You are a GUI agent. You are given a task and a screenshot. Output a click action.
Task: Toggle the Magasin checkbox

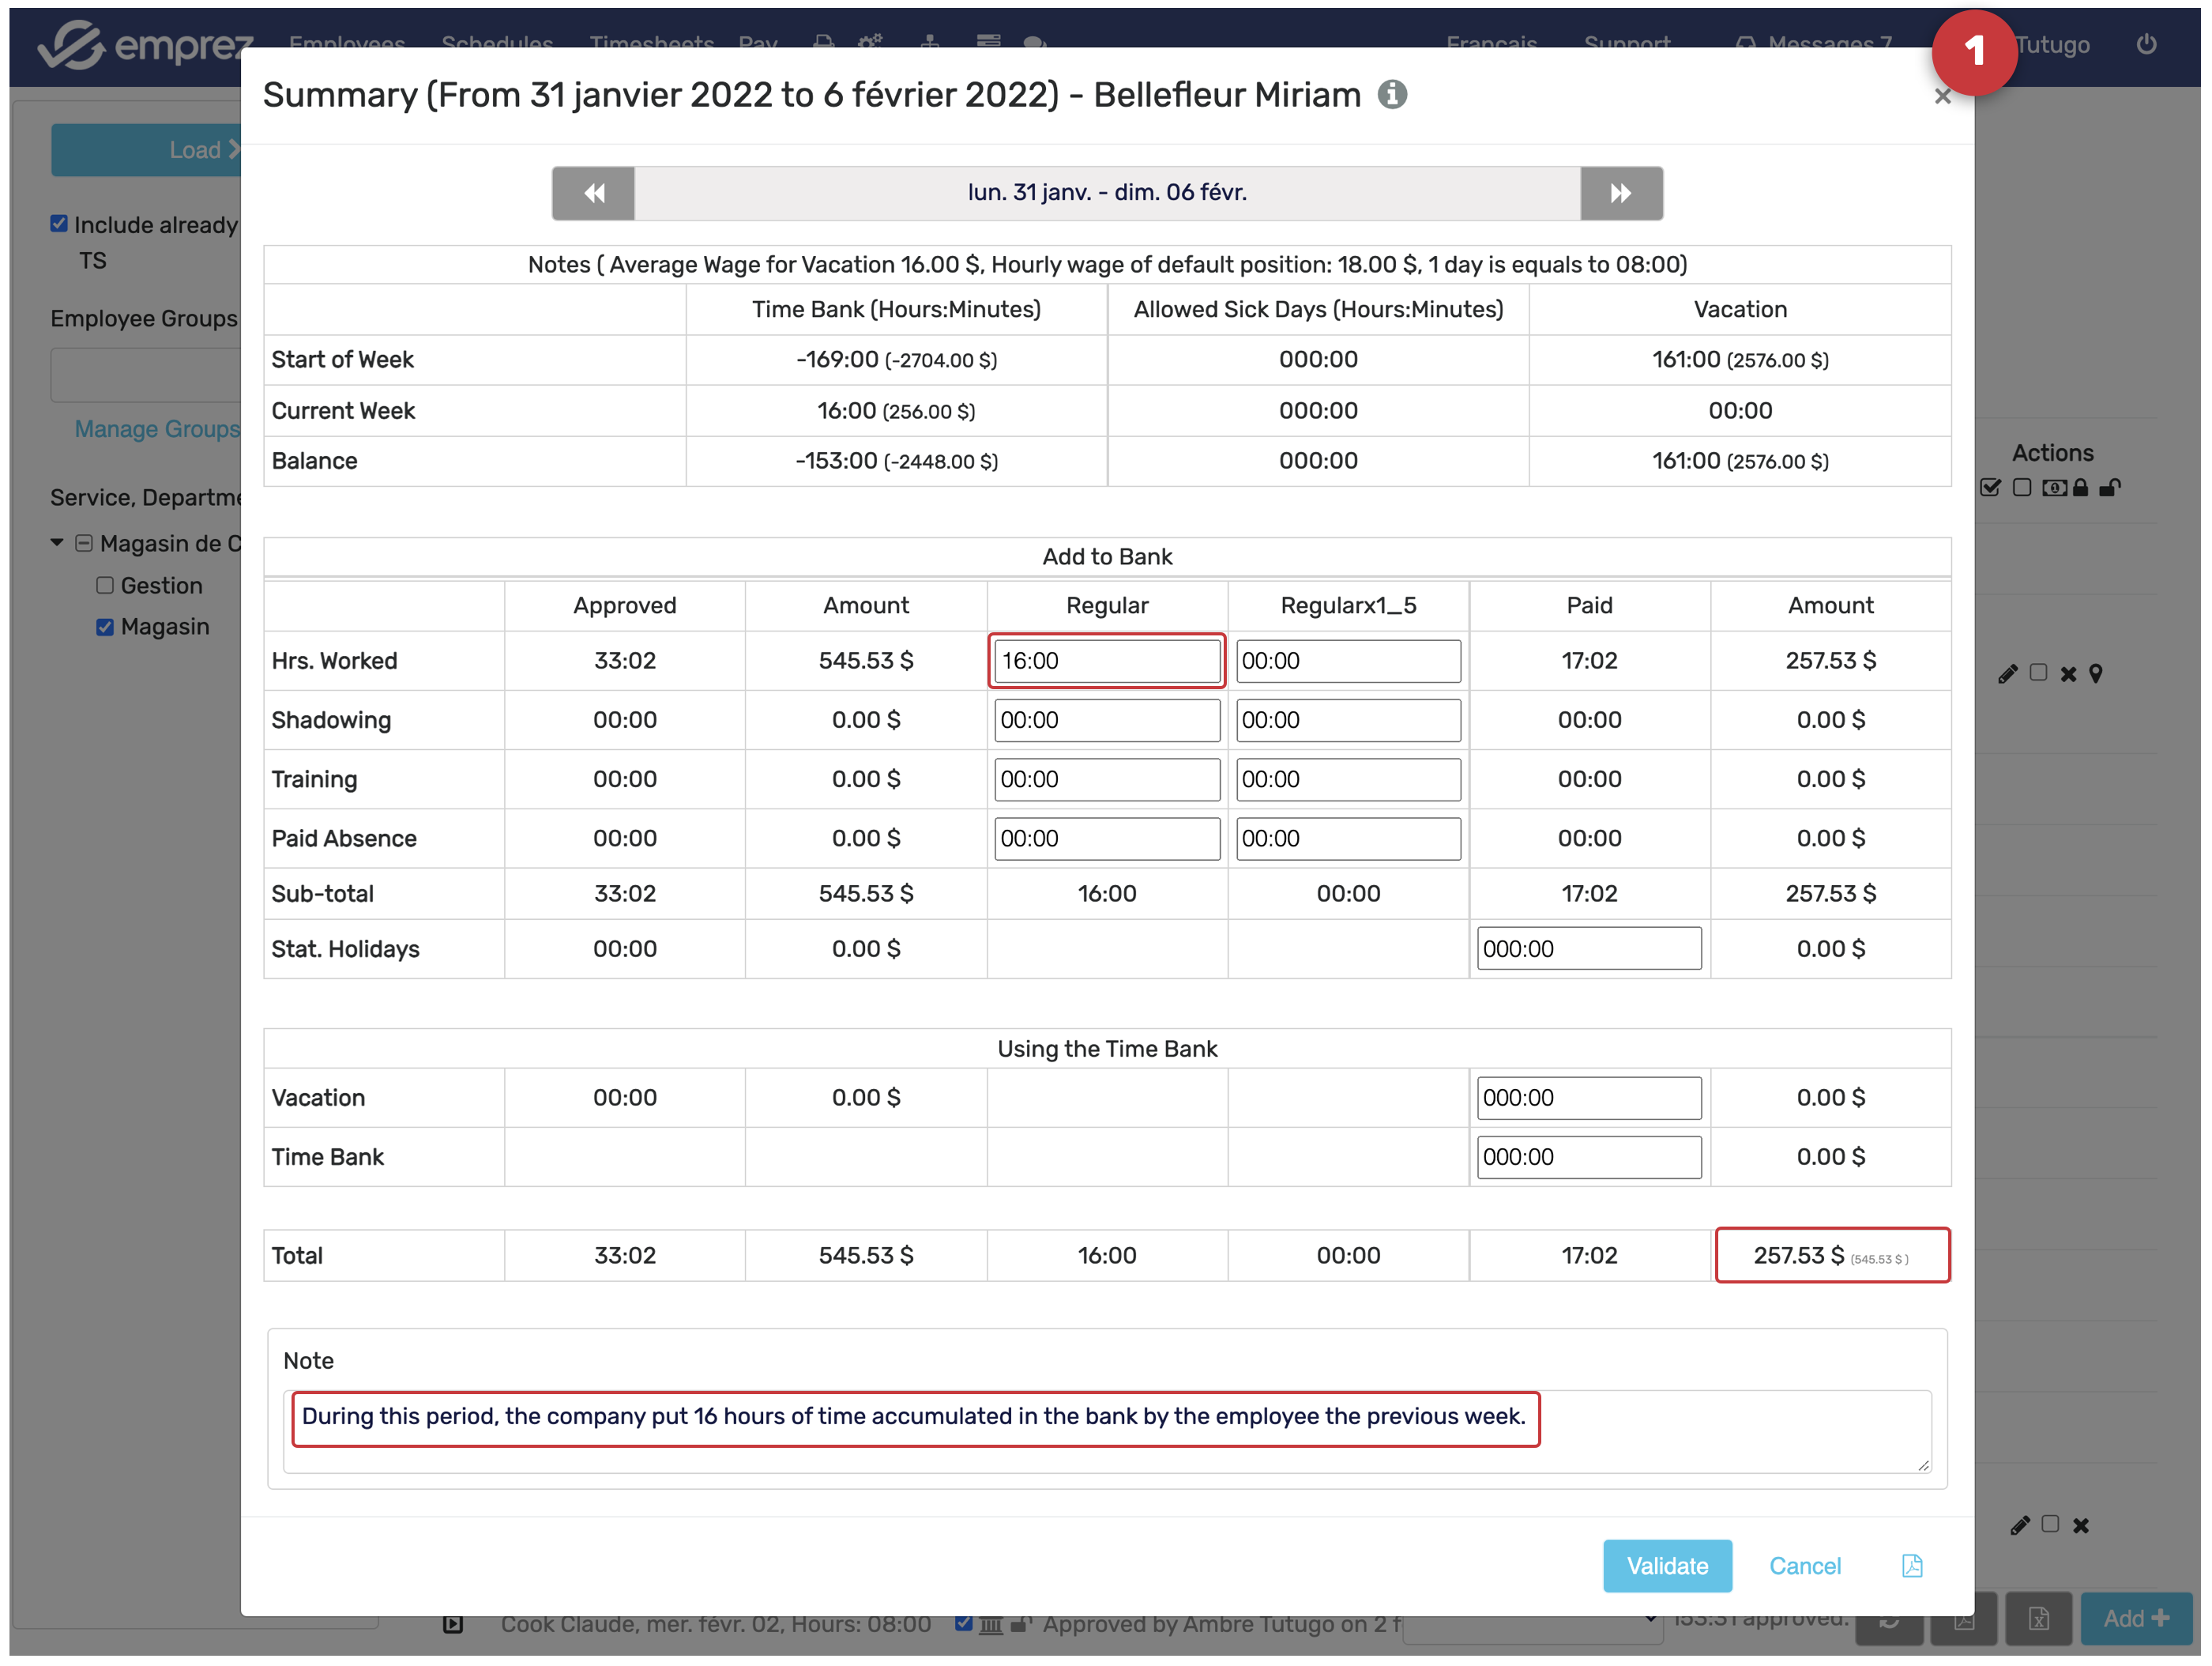pos(105,628)
